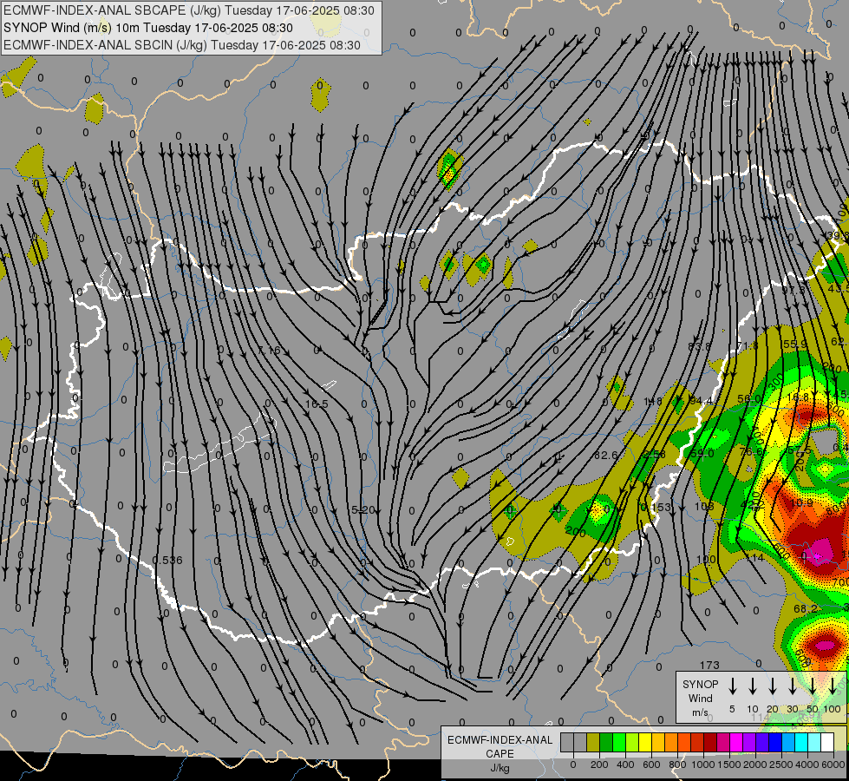The image size is (849, 781).
Task: Click the '71.8' value on the map
Action: pyautogui.click(x=748, y=345)
